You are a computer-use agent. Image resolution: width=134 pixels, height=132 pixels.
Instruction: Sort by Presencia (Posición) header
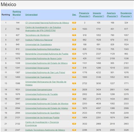85,15
